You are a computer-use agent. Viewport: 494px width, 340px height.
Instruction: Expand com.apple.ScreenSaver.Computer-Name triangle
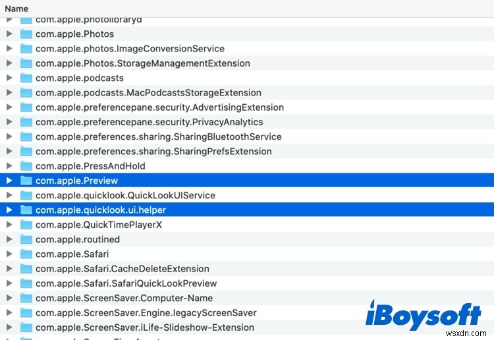(9, 298)
